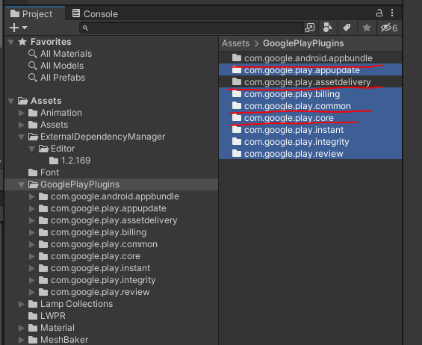Switch to the Console tab
This screenshot has height=345, width=422.
point(95,14)
